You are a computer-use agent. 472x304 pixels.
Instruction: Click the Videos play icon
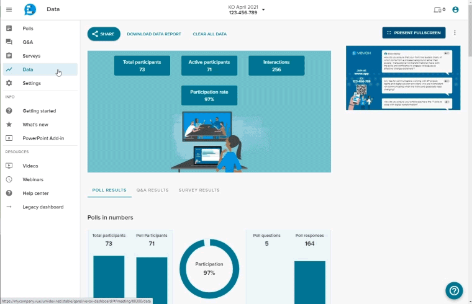point(9,166)
